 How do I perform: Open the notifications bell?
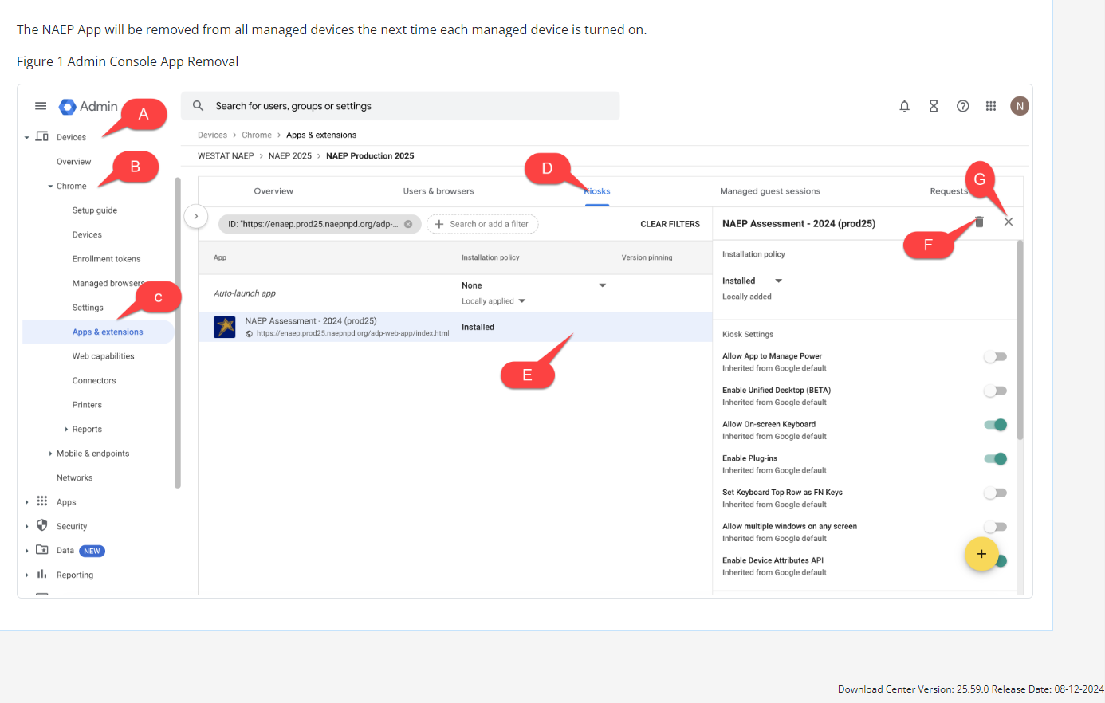904,106
